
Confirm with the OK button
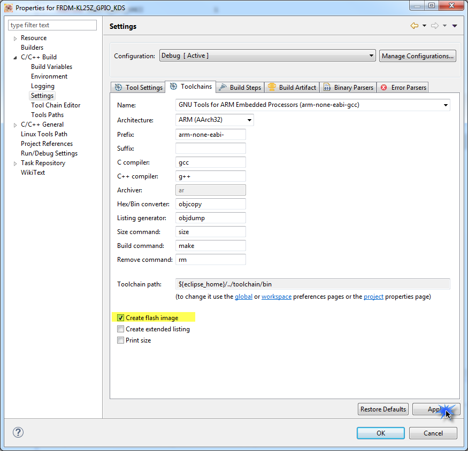380,433
